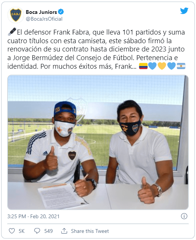Screen dimensions: 196x240
Task: Open the Boca Juniors account name
Action: (x=41, y=12)
